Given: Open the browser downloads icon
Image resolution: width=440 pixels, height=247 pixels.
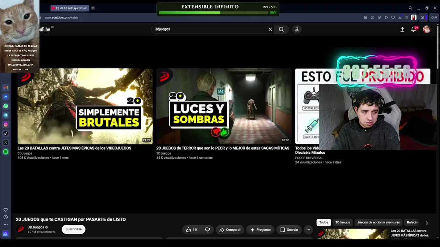Looking at the screenshot, I should pyautogui.click(x=400, y=17).
